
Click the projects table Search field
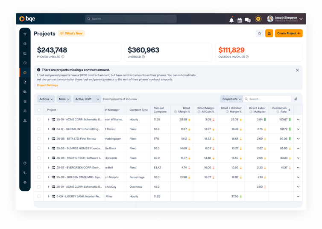267,99
